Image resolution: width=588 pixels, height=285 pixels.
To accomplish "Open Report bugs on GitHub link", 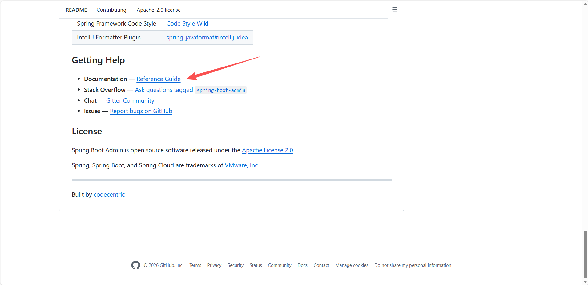I will point(141,111).
